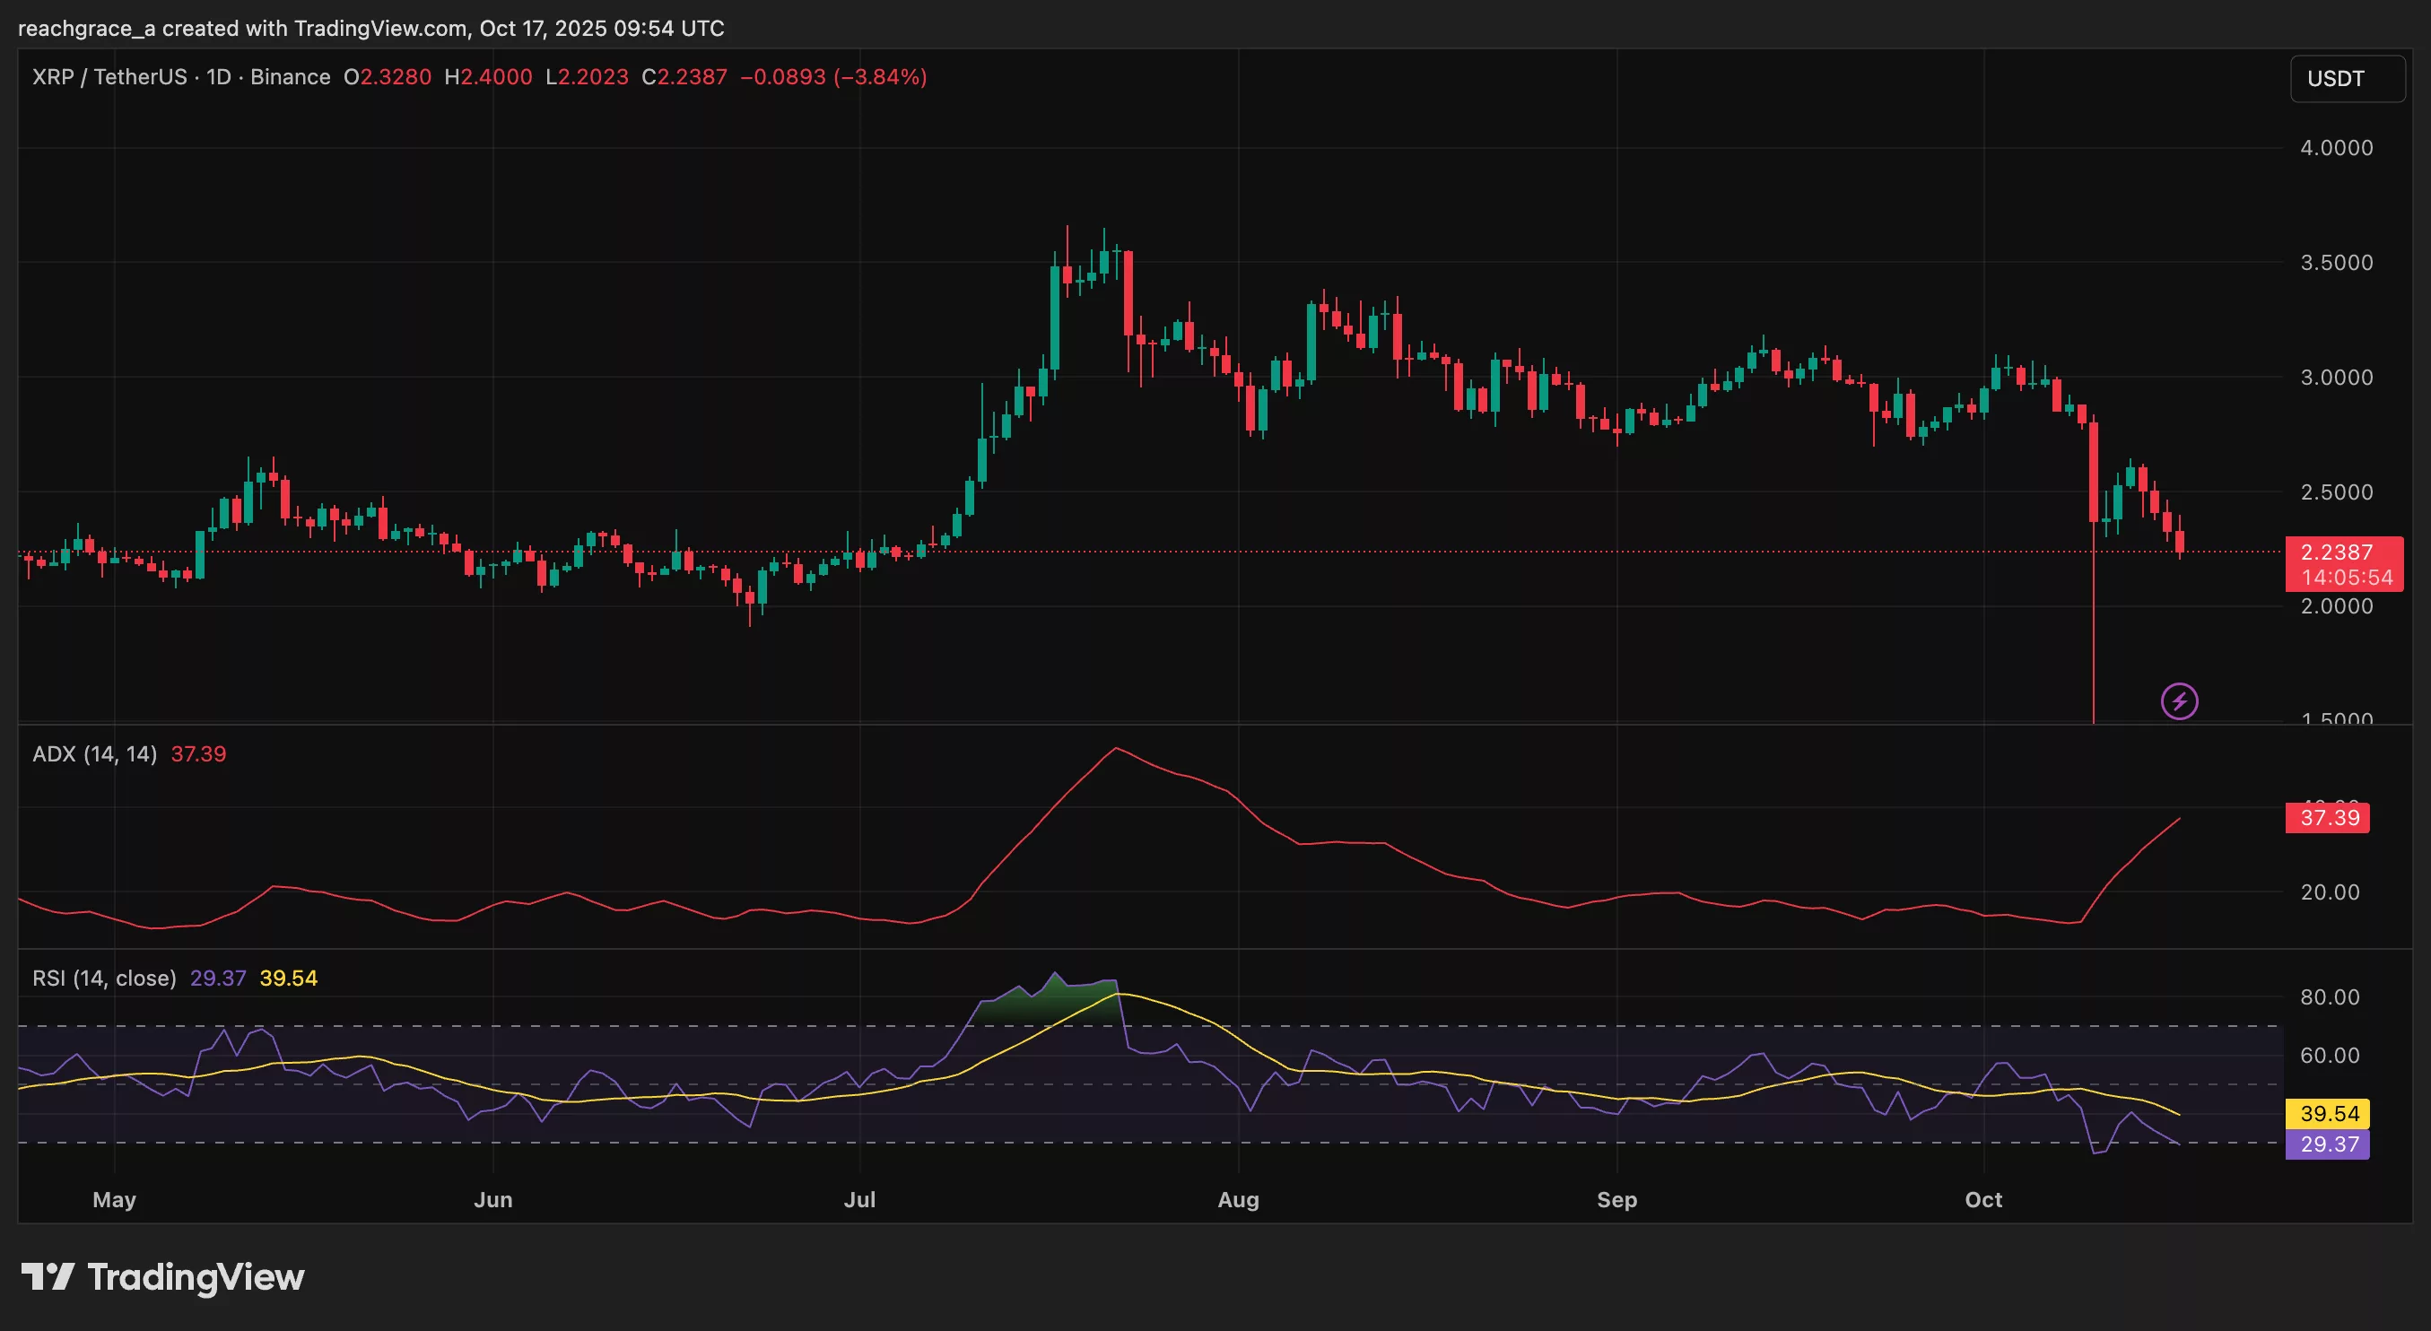Select the purple 29.37 RSI value

point(218,979)
